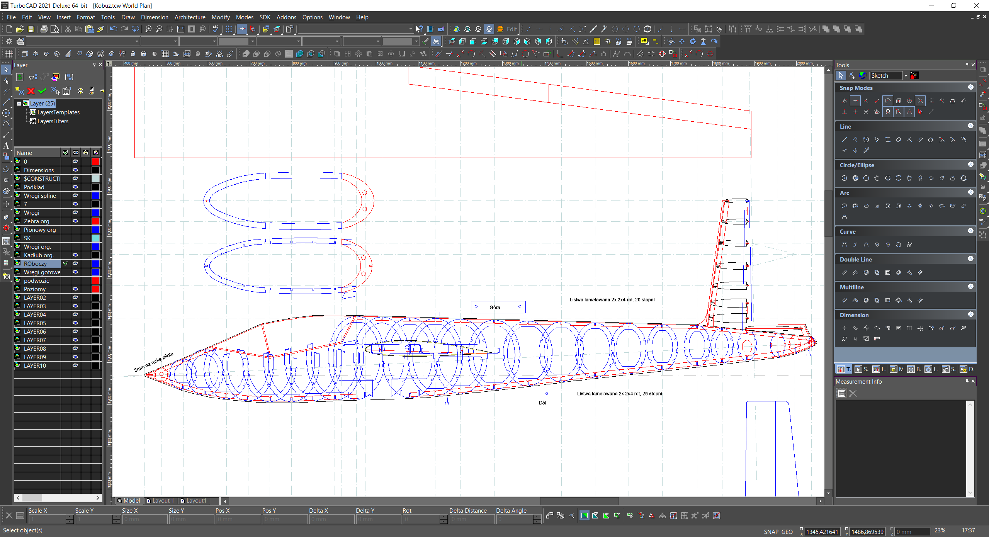Click the GEO indicator in the status bar
989x537 pixels.
[x=787, y=532]
